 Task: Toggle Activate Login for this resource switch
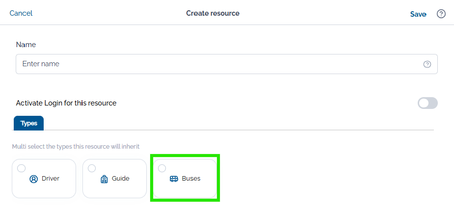tap(427, 103)
